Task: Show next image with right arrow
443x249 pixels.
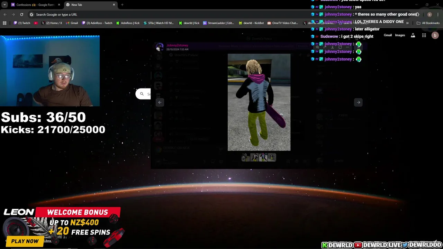Action: pos(358,102)
